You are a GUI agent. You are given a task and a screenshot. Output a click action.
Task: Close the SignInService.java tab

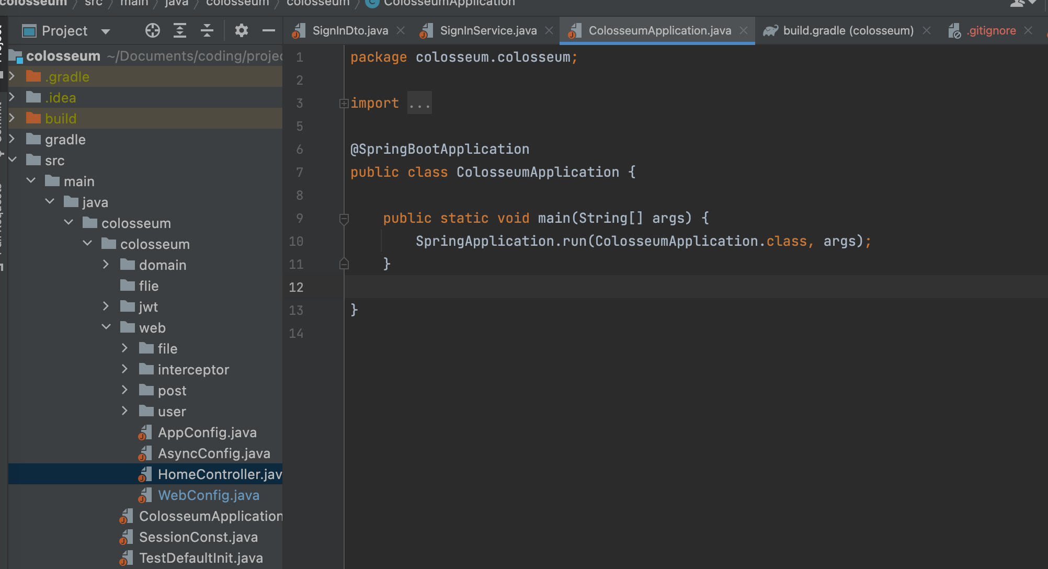click(549, 31)
